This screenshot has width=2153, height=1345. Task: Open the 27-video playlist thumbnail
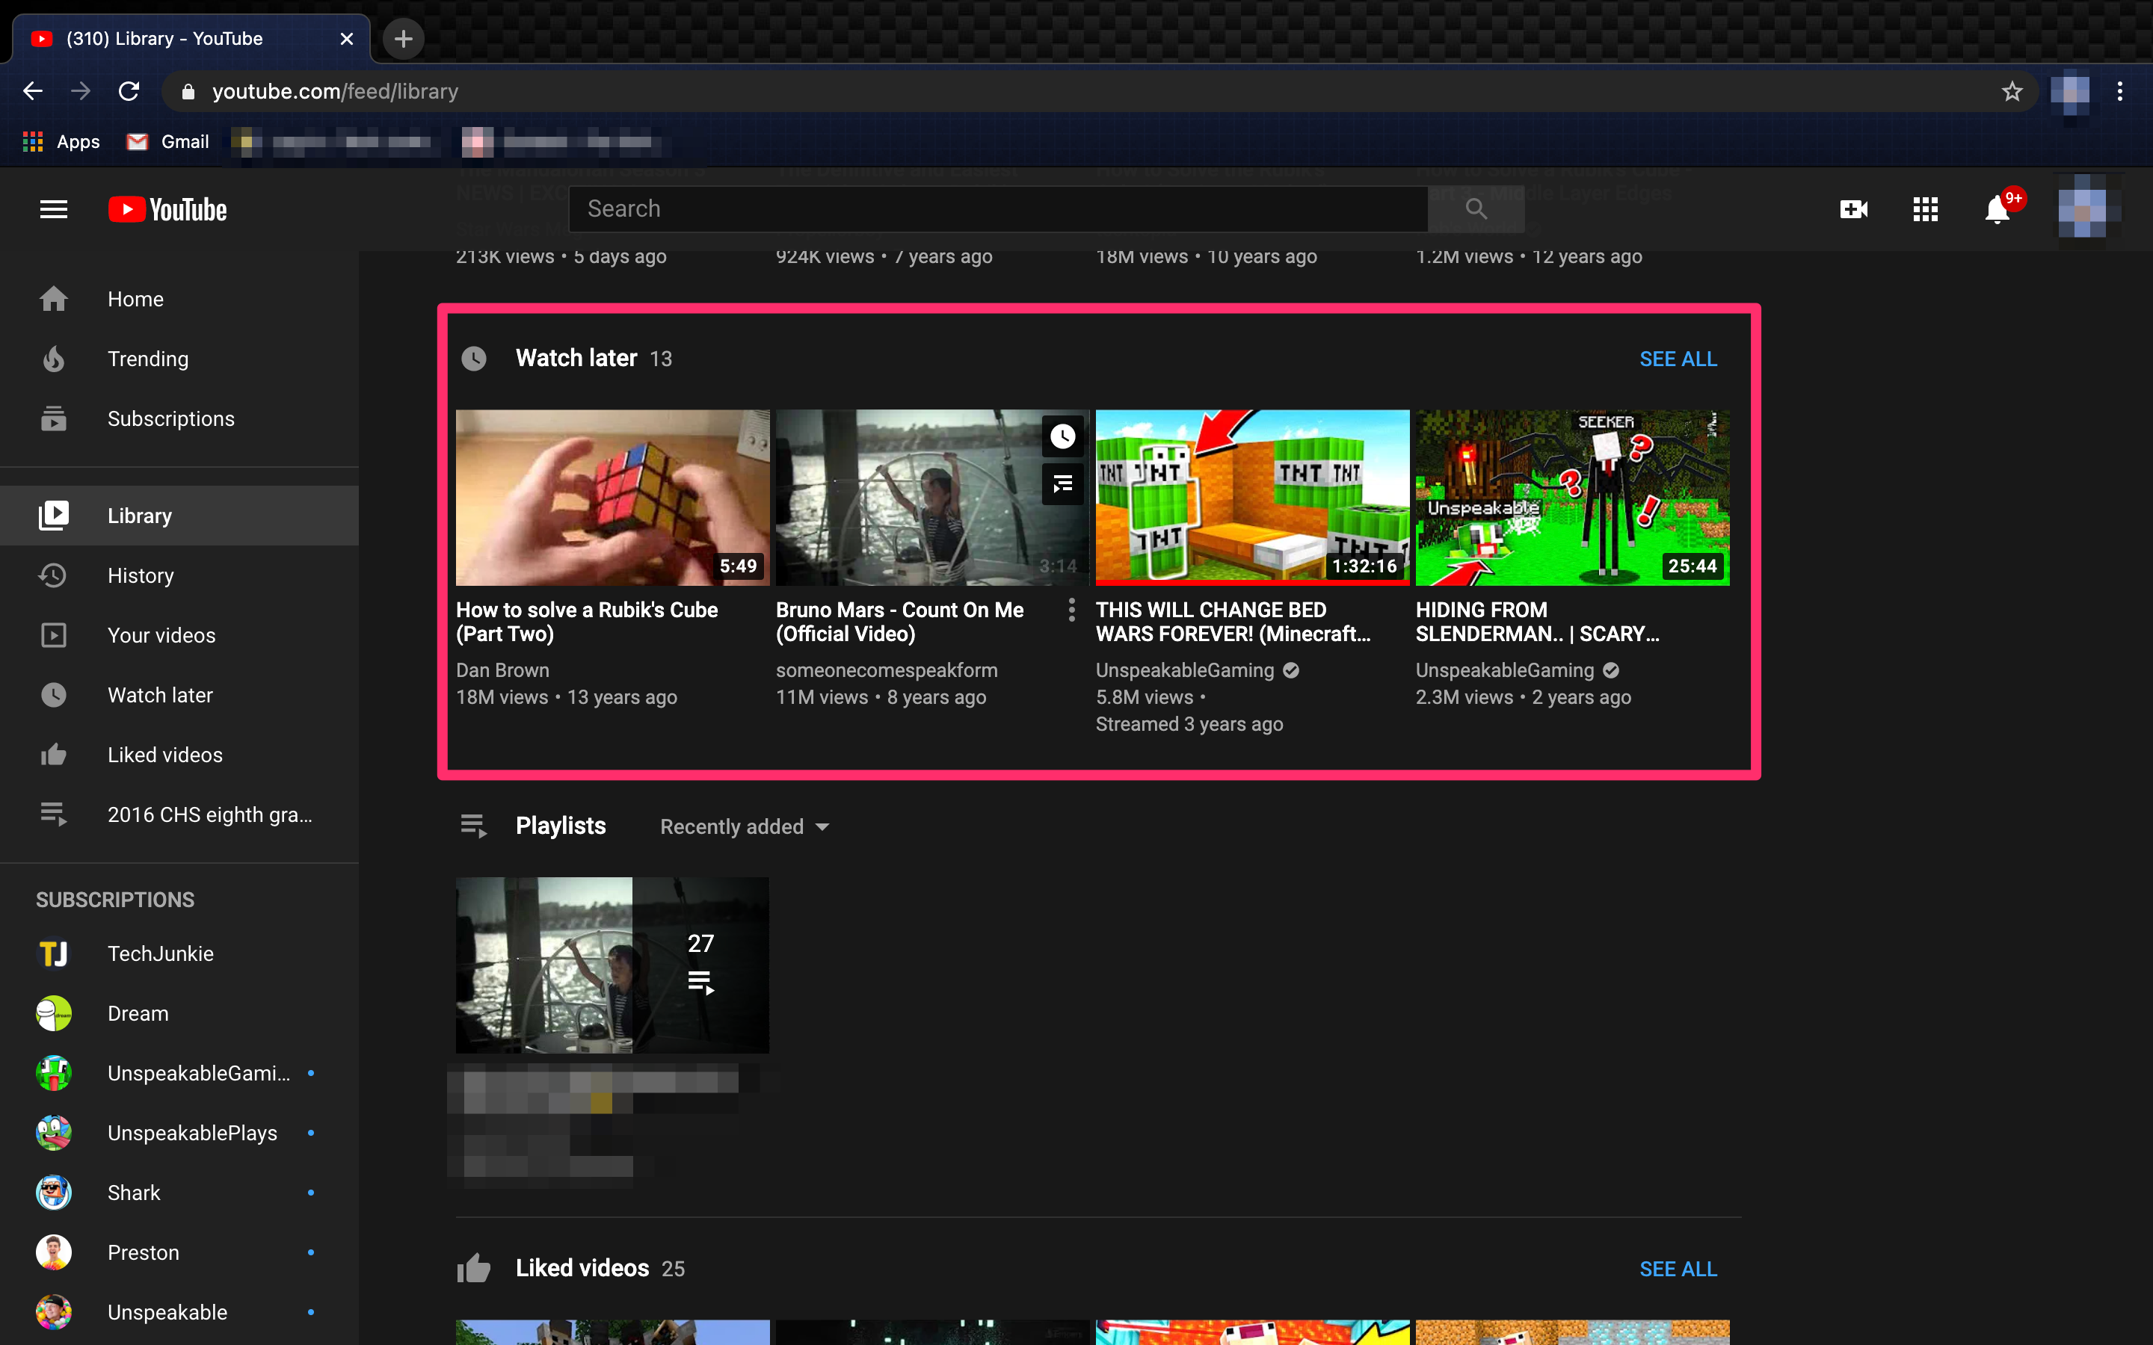(612, 965)
